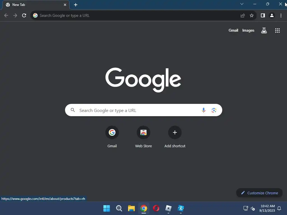
Task: Go back using the back arrow
Action: coord(6,16)
